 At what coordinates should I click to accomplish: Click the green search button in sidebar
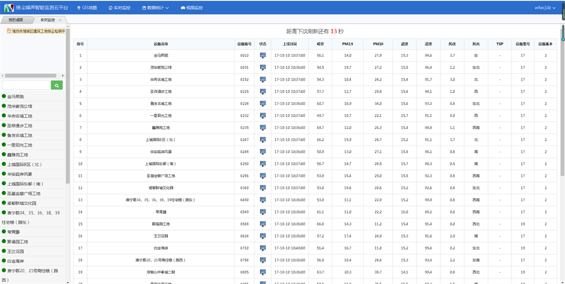click(56, 85)
